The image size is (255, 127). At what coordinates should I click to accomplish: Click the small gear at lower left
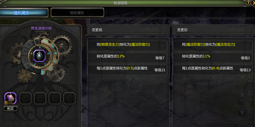click(25, 76)
